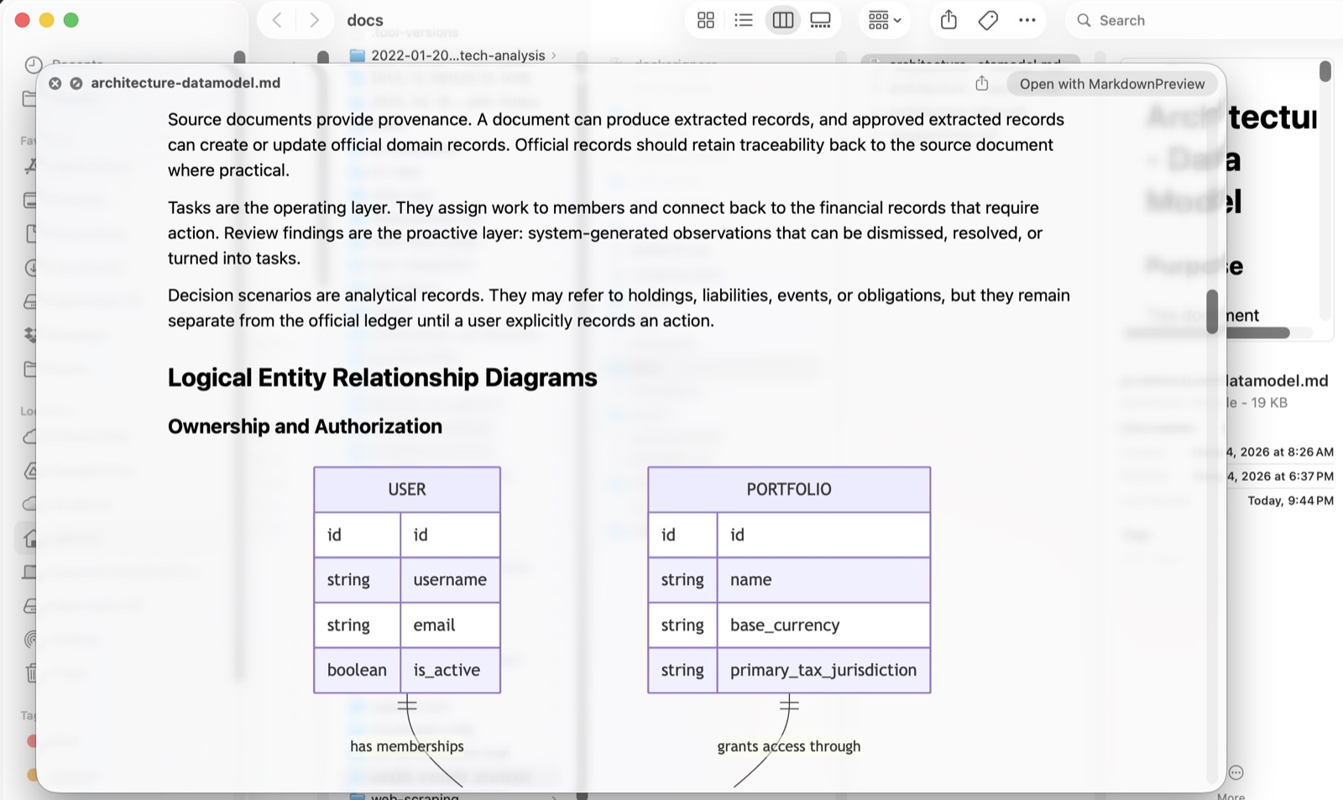Click the name field in PORTFOLIO table
Image resolution: width=1343 pixels, height=800 pixels.
coord(823,580)
